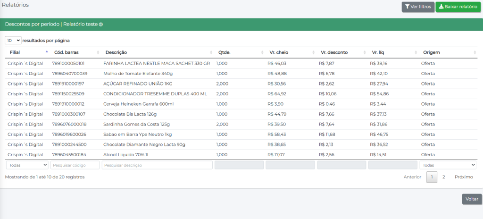Click the Ver filtros button
This screenshot has height=219, width=483.
click(417, 7)
